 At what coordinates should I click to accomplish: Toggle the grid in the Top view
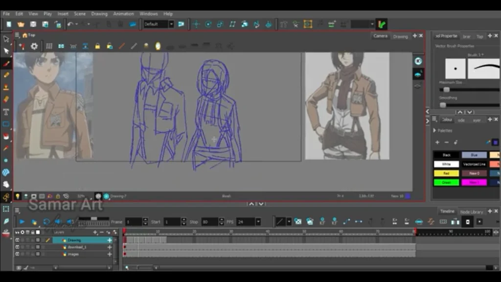click(x=49, y=46)
